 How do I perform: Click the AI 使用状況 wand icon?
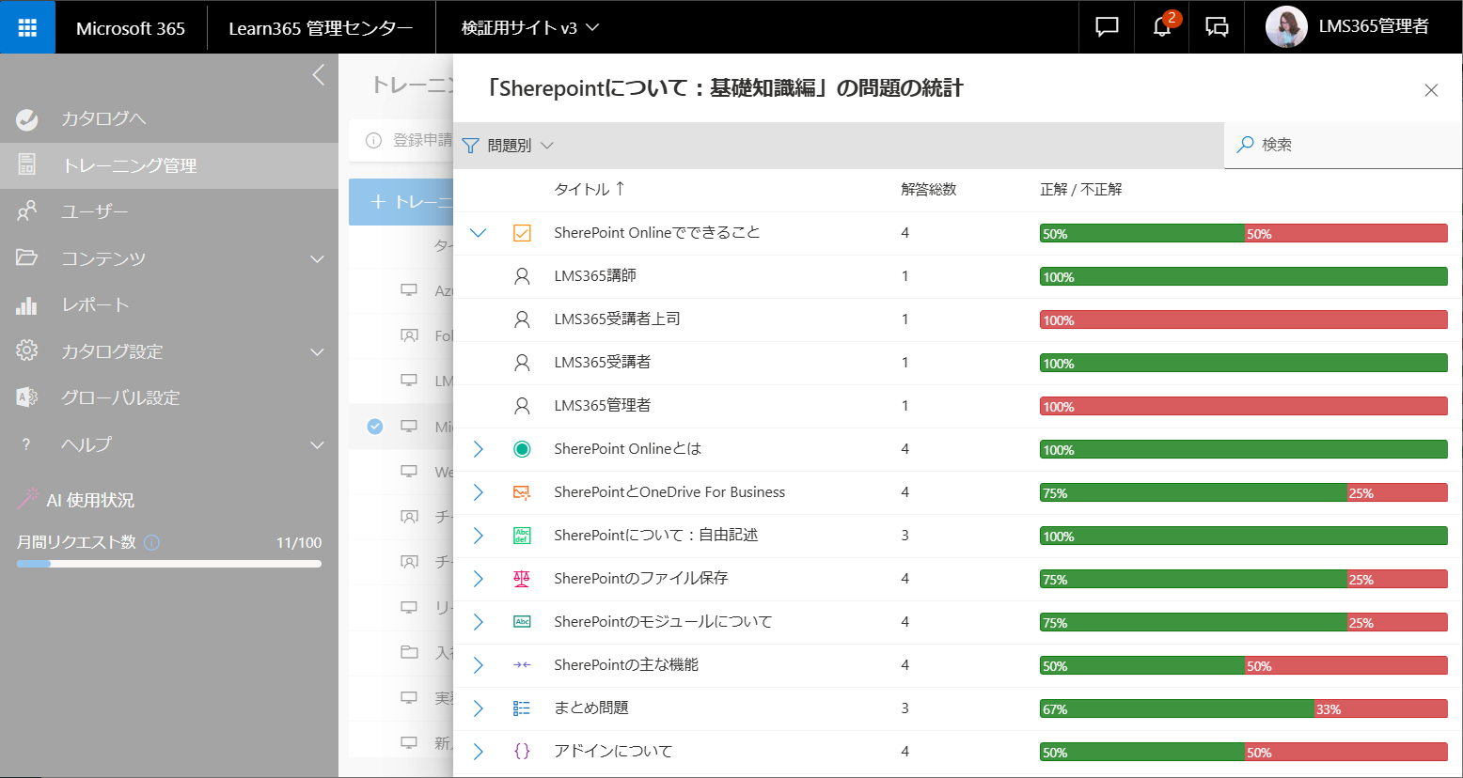(x=27, y=499)
